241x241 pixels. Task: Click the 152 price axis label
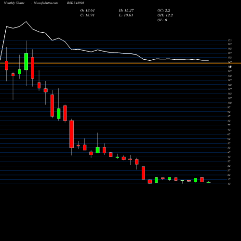click(230, 57)
